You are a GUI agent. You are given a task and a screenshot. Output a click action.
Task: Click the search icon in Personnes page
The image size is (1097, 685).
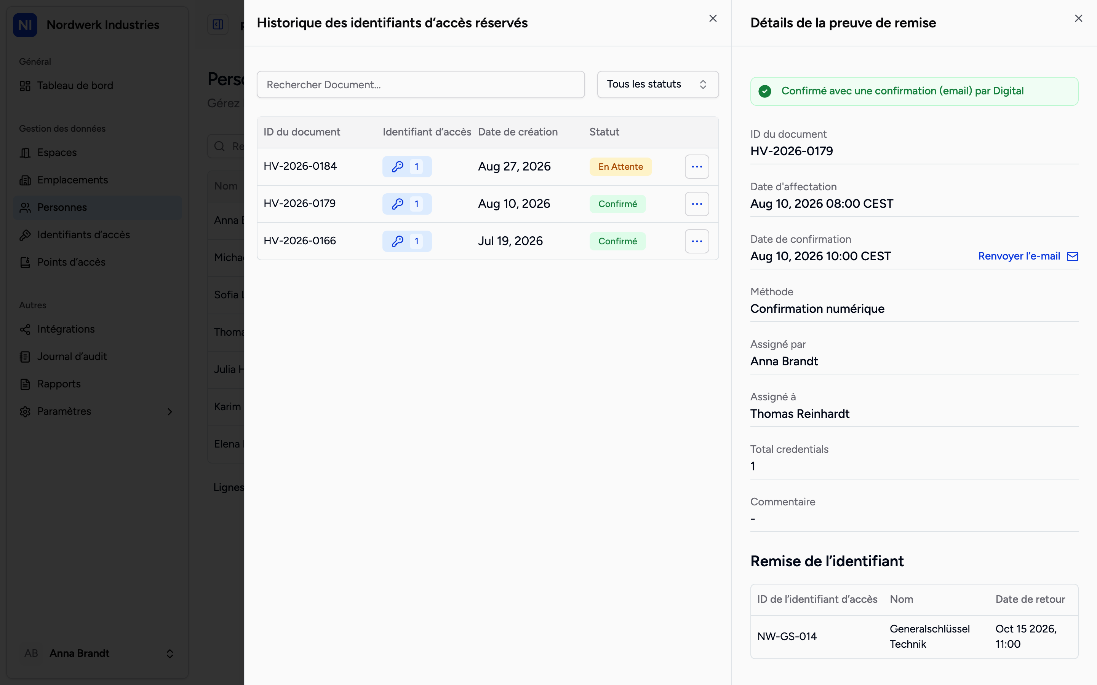click(x=220, y=147)
